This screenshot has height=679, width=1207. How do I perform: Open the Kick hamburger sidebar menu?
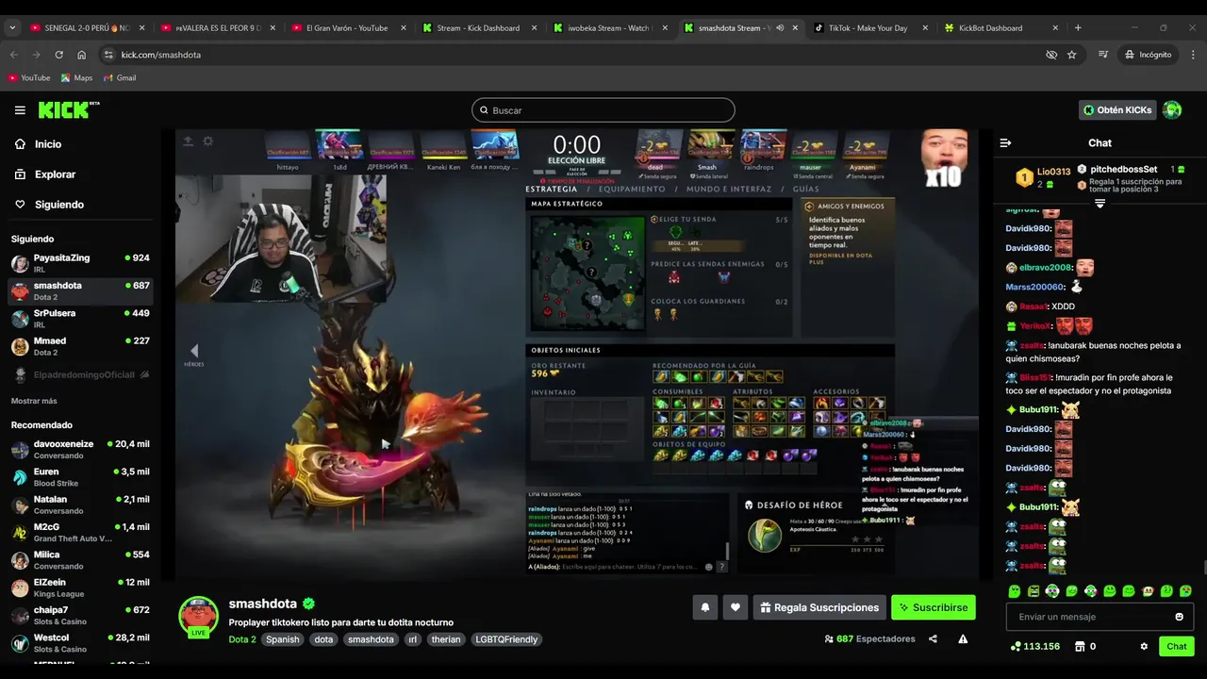click(x=20, y=110)
